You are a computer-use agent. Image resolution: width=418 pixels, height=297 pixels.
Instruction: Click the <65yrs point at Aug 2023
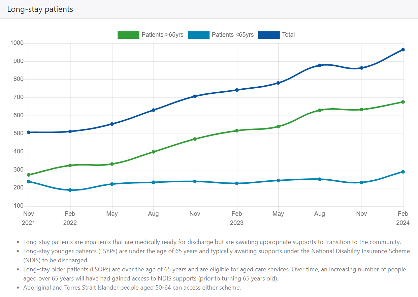pyautogui.click(x=320, y=179)
